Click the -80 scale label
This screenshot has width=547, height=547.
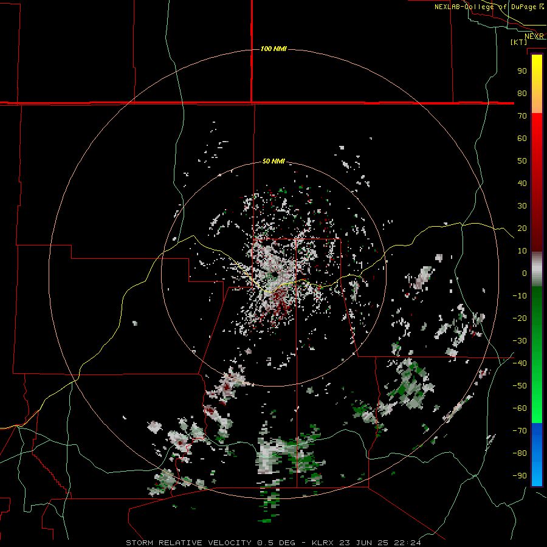point(520,453)
